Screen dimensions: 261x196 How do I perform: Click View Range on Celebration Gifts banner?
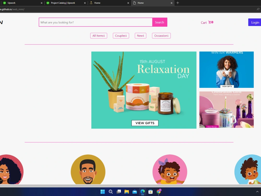pyautogui.click(x=212, y=127)
